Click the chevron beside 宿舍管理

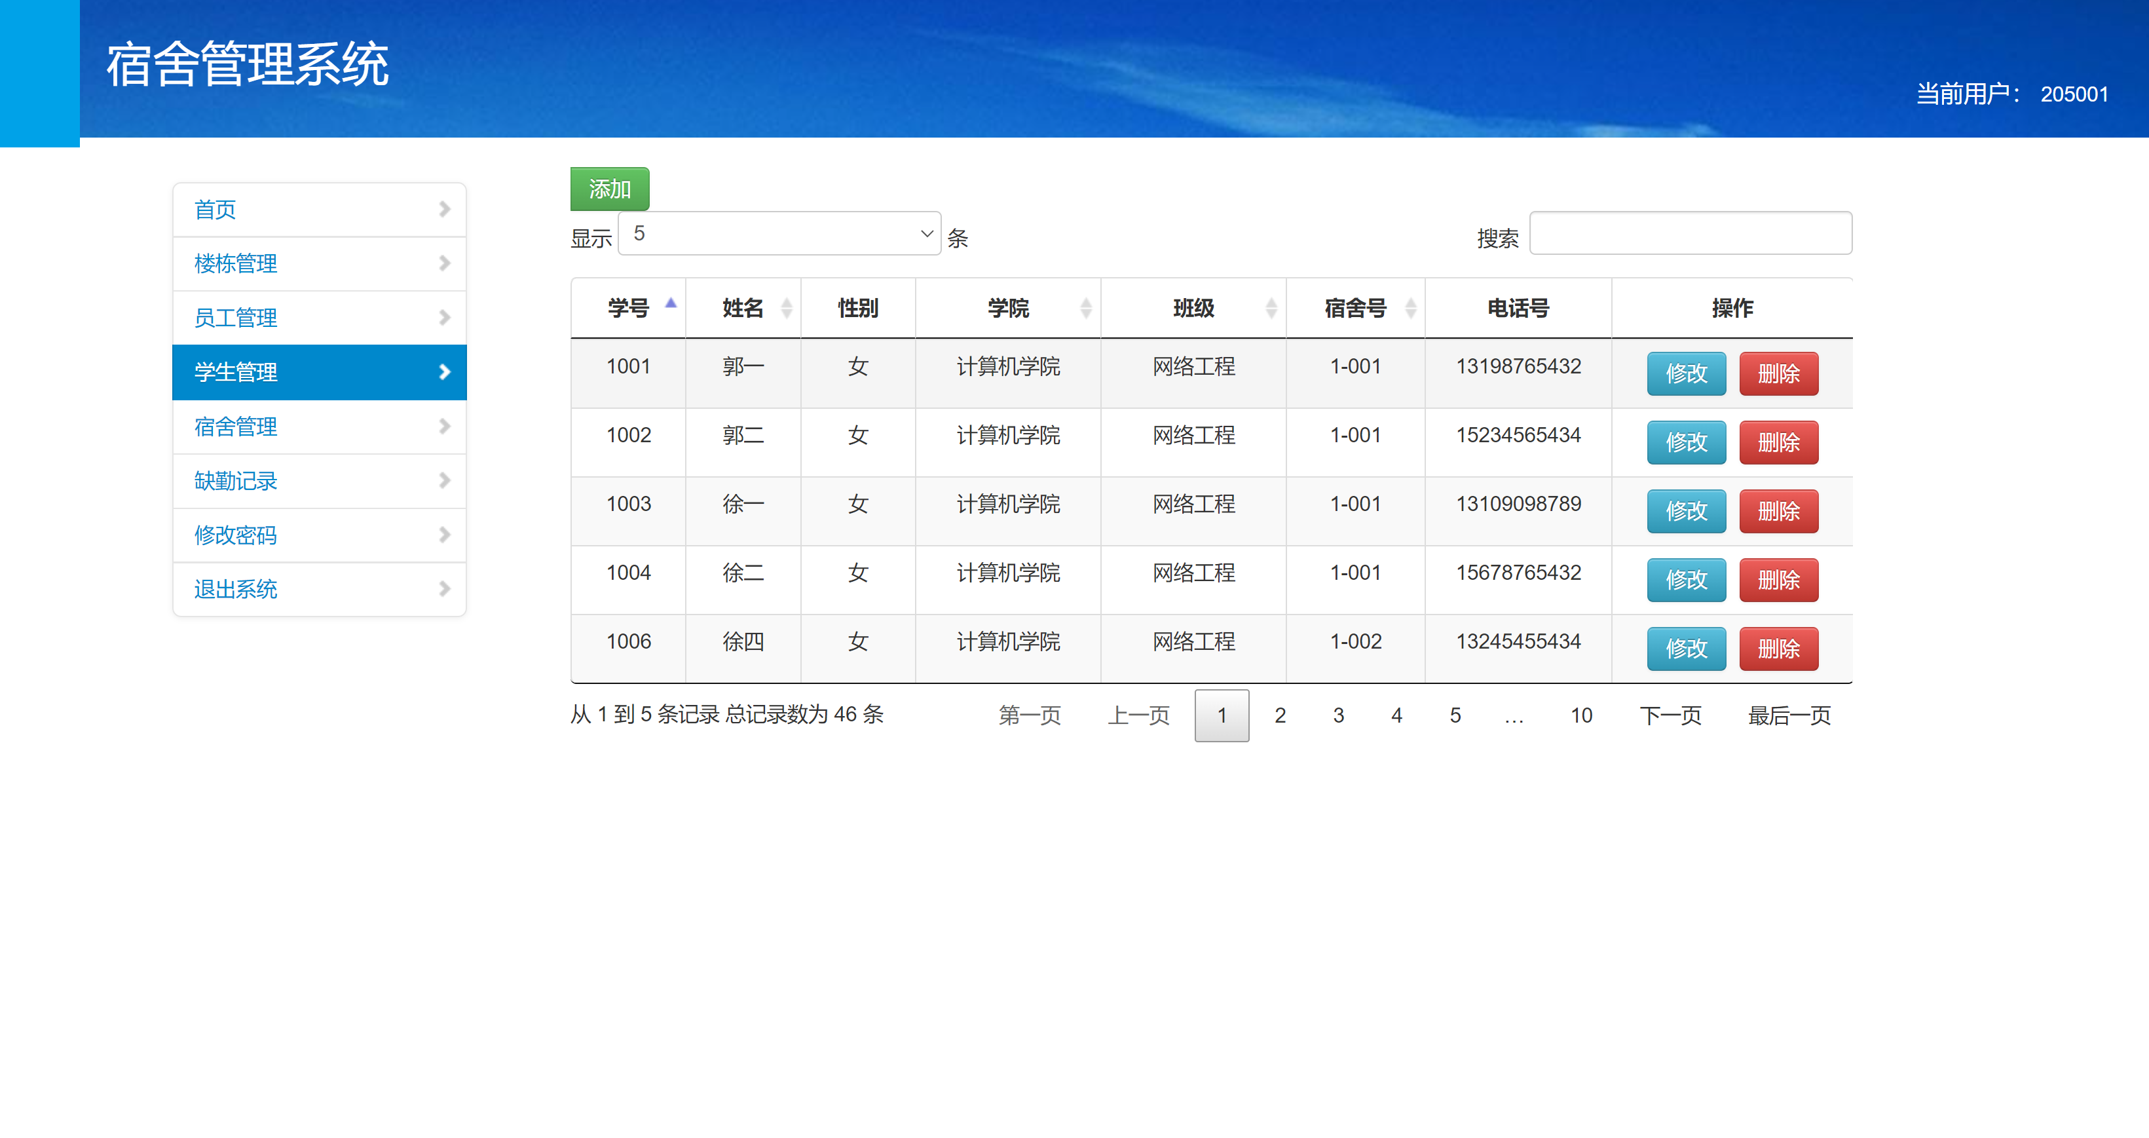445,427
